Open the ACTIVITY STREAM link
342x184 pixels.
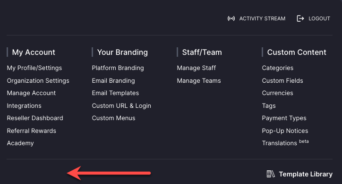pos(262,18)
